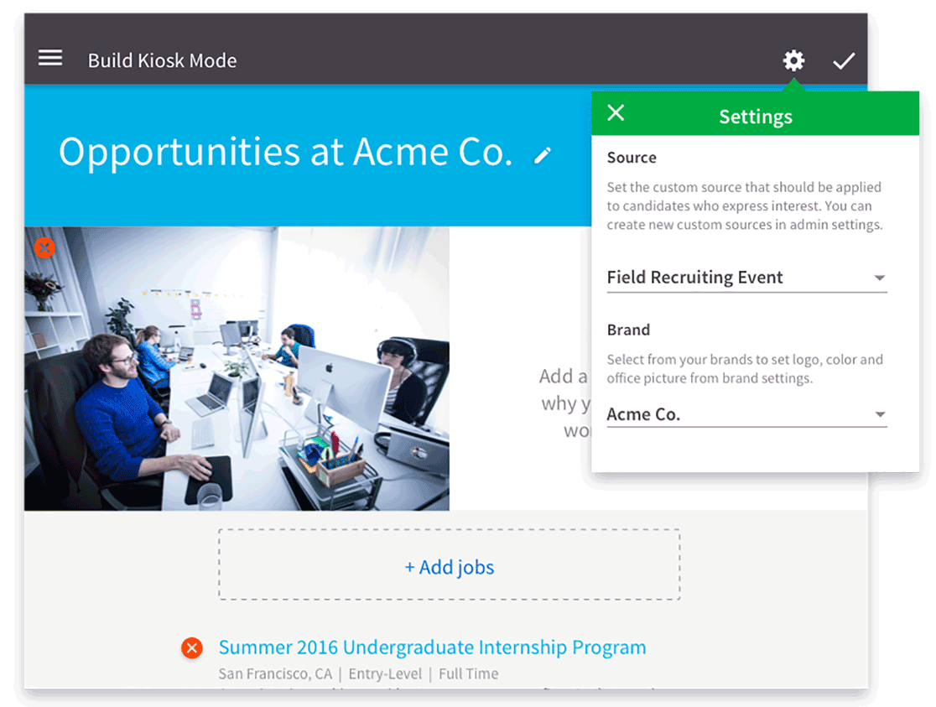
Task: Click the settings gear icon
Action: coord(793,60)
